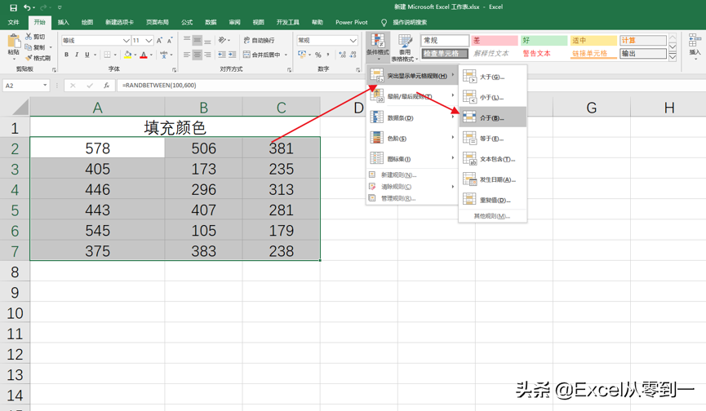This screenshot has height=411, width=706.
Task: Open the 公式 (Formulas) tab
Action: click(x=187, y=22)
